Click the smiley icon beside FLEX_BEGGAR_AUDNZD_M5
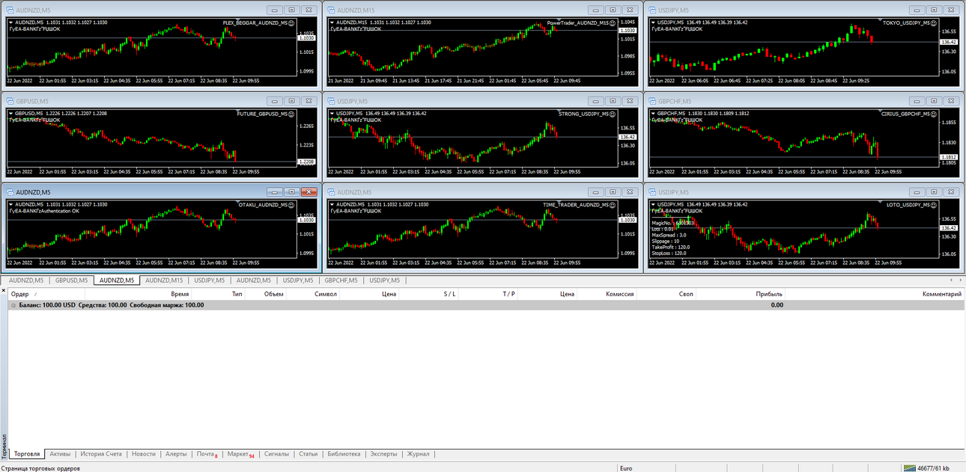The height and width of the screenshot is (472, 966). (291, 23)
